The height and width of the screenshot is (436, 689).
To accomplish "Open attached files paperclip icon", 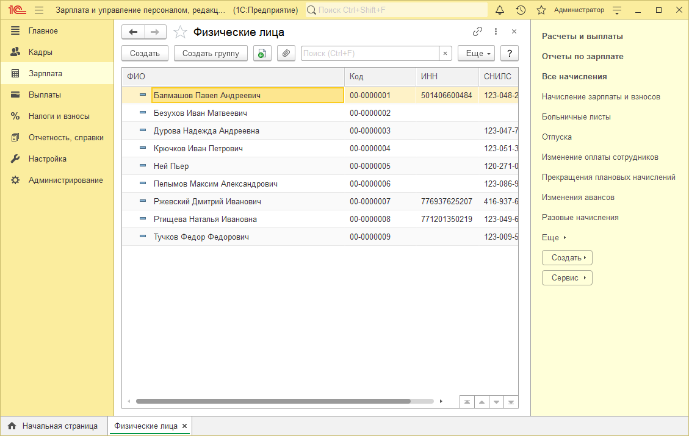I will 286,54.
